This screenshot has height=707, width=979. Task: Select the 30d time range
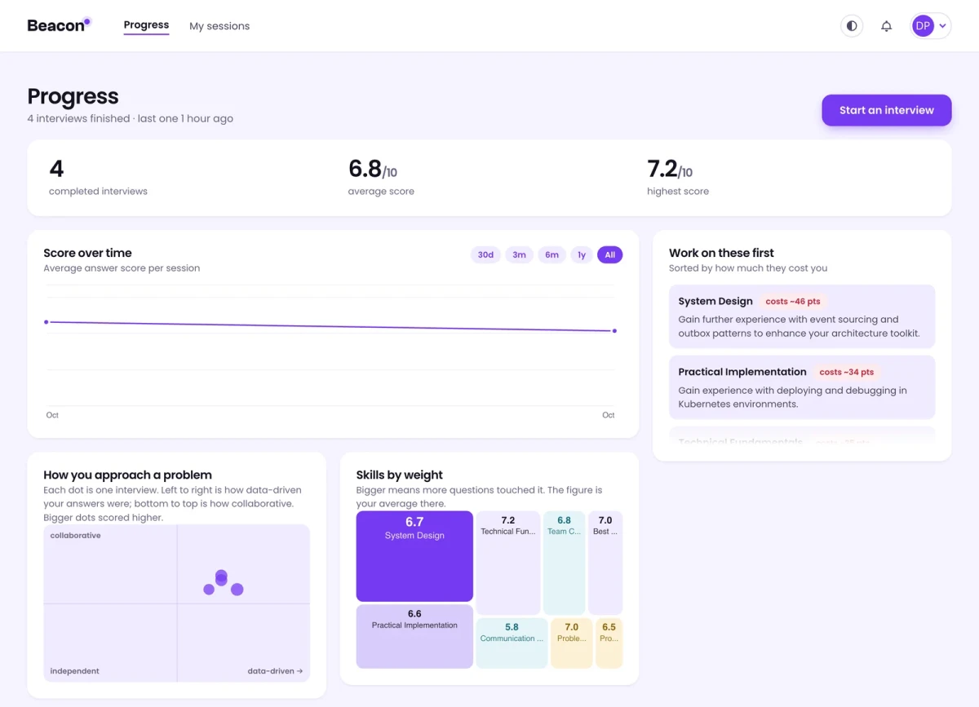(485, 255)
